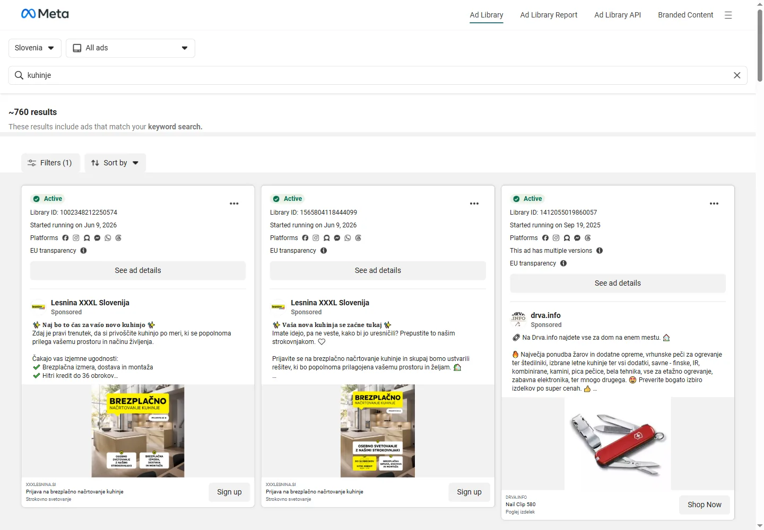Open three-dot menu on ad 1565804118444099
764x530 pixels.
pos(474,204)
